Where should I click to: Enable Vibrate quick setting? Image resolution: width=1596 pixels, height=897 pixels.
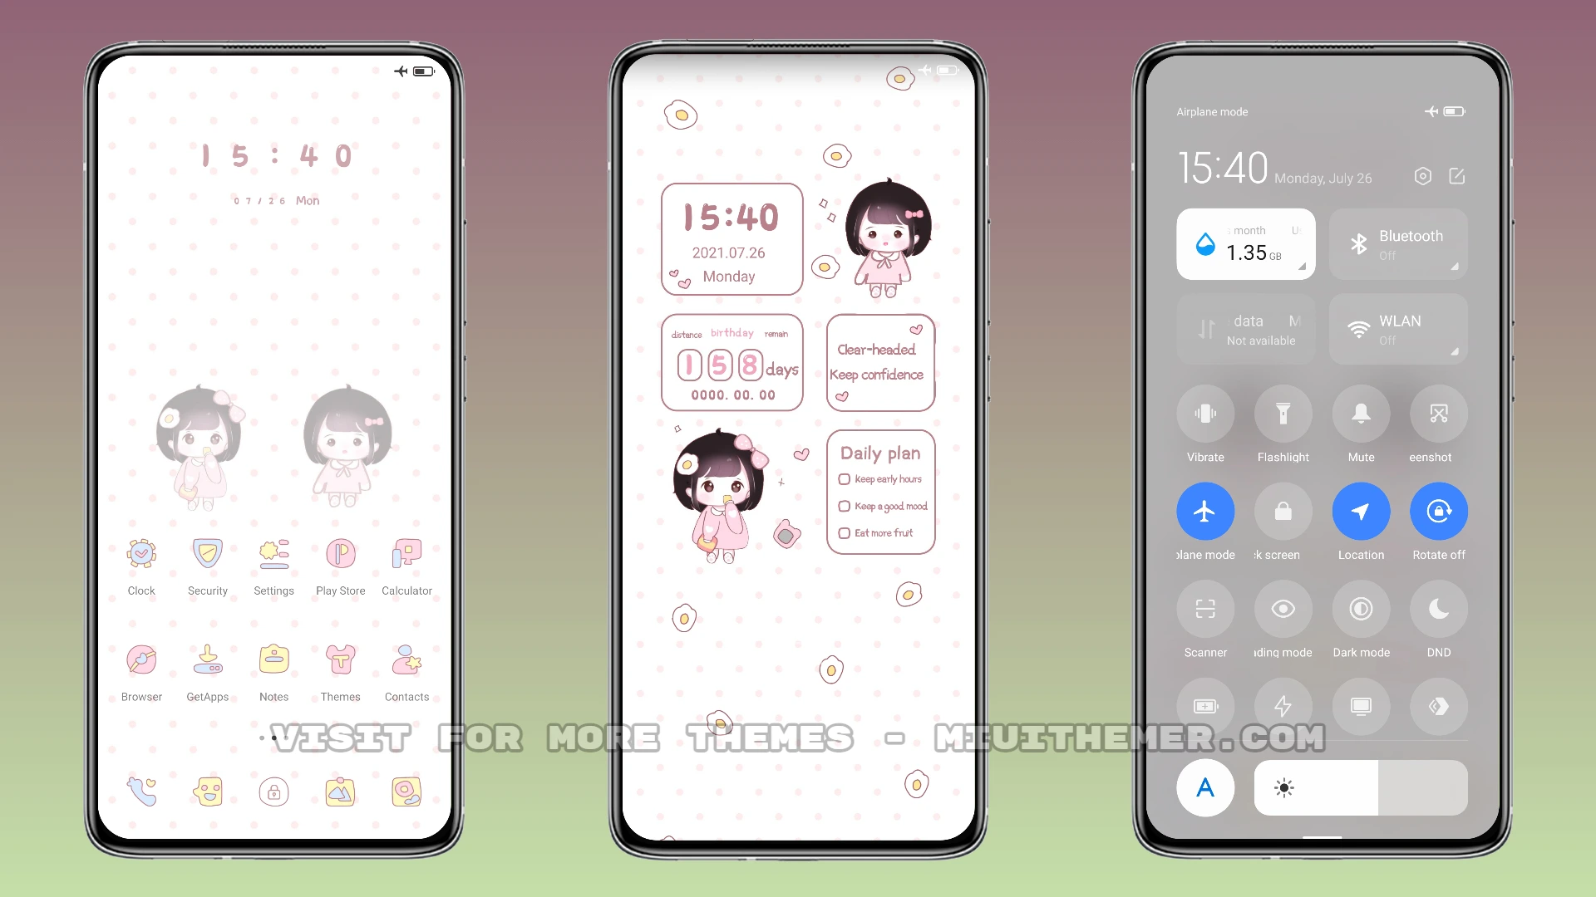(1204, 413)
